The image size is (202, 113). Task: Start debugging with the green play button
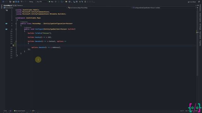(49, 2)
